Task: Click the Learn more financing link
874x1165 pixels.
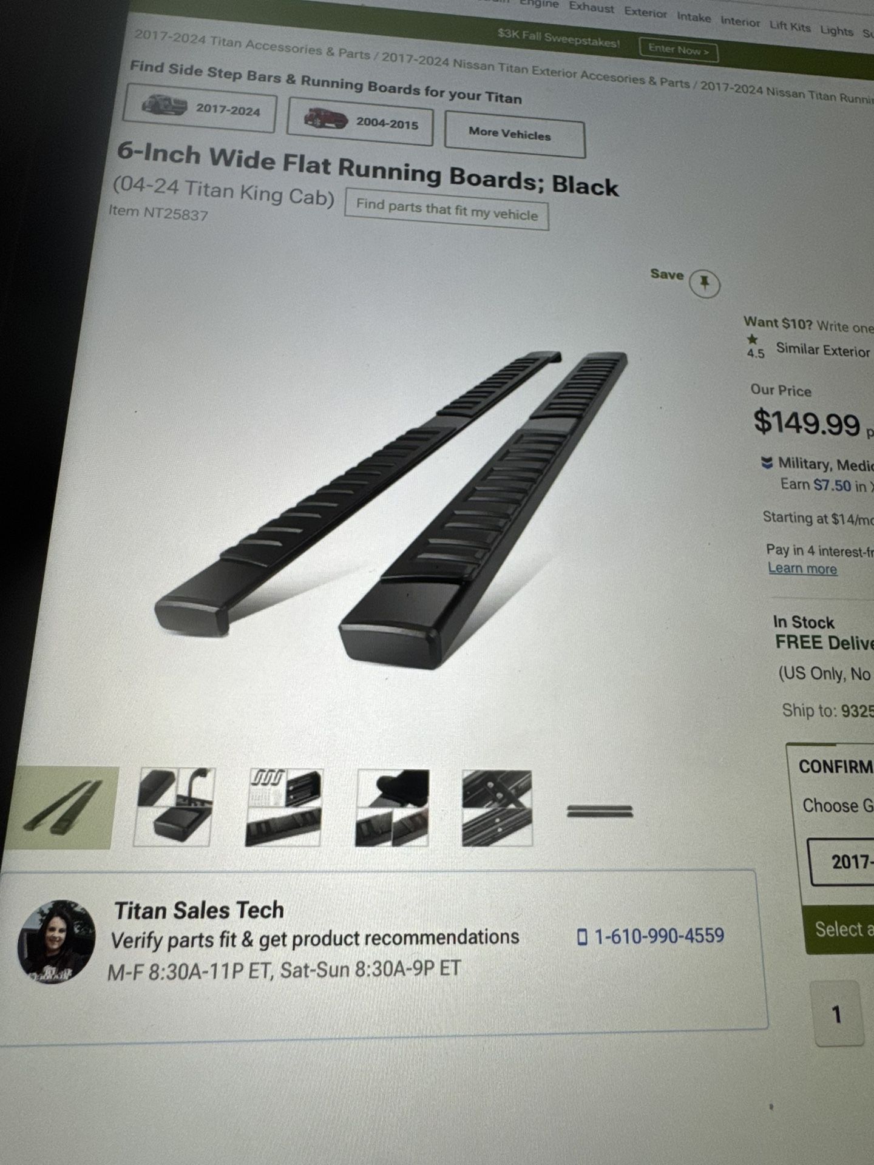Action: pos(802,569)
